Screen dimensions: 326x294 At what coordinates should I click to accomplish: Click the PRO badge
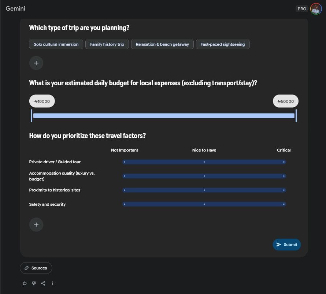click(302, 9)
